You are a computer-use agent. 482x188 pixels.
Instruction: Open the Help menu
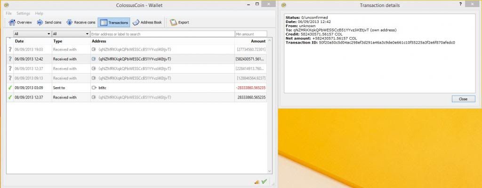39,14
